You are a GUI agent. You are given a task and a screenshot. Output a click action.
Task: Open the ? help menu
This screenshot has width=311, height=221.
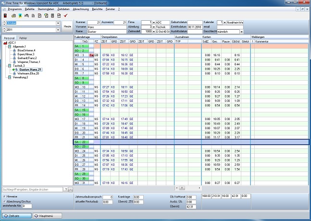pos(119,9)
